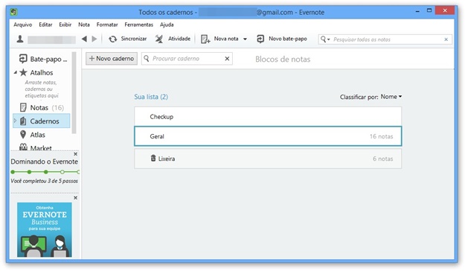Collapse the Atalhos section arrow
This screenshot has width=465, height=271.
(x=15, y=72)
